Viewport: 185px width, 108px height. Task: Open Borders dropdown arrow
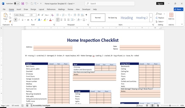click(87, 20)
